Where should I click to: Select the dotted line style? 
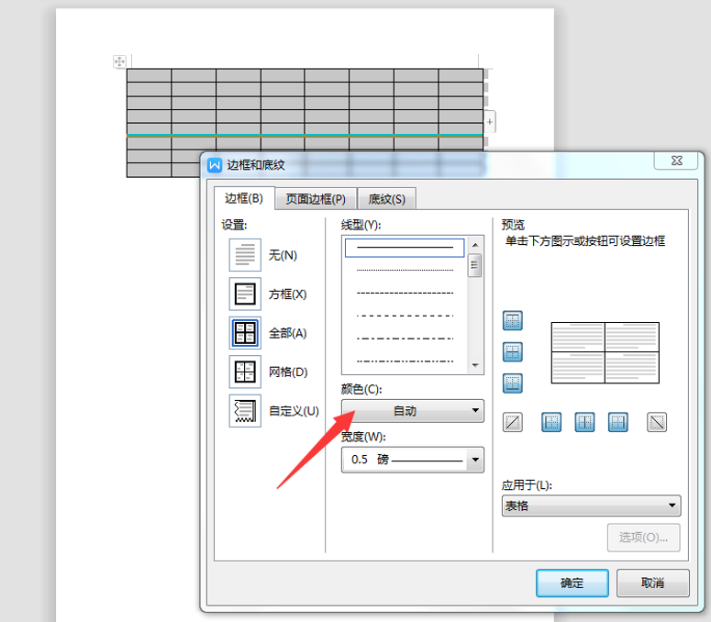405,271
